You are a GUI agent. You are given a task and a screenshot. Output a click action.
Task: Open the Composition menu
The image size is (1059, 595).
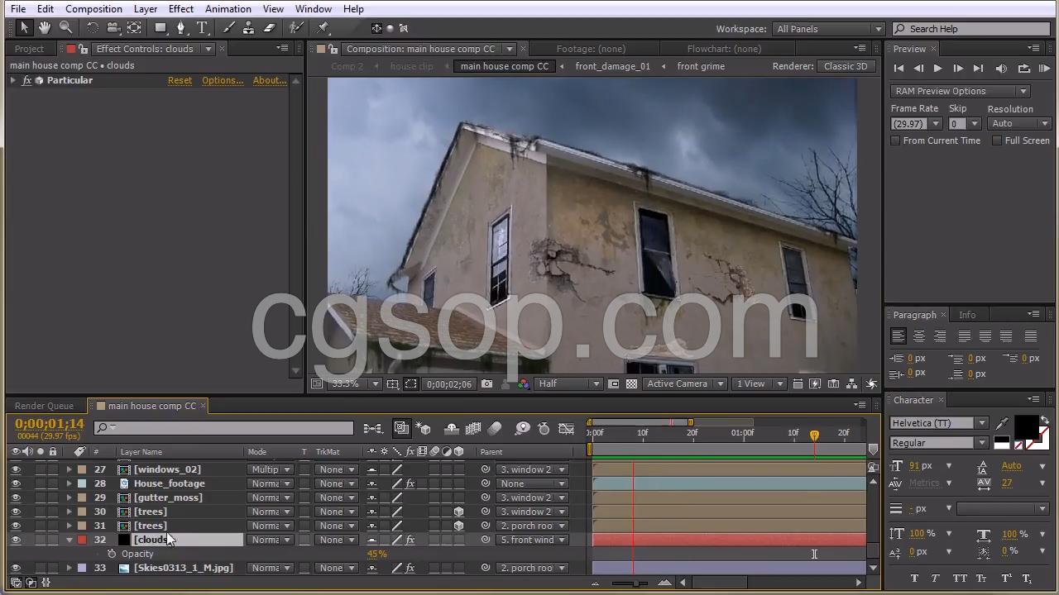pos(93,9)
